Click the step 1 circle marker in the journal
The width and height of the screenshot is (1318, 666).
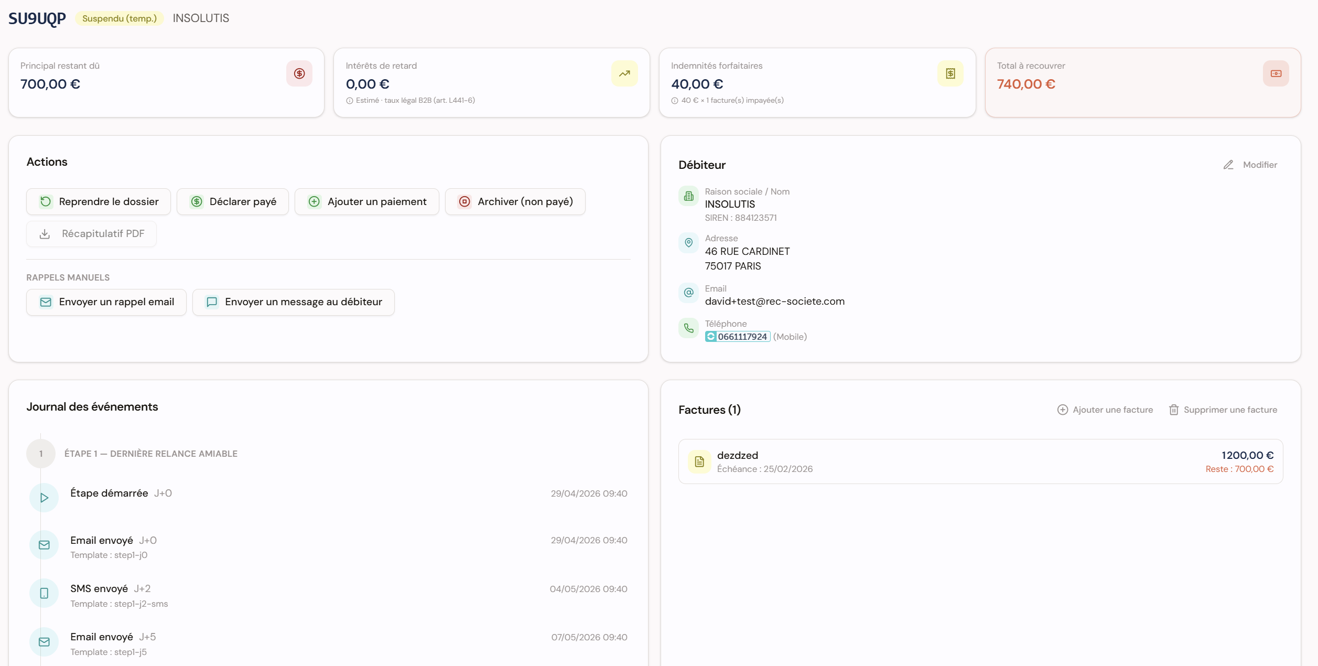coord(41,454)
